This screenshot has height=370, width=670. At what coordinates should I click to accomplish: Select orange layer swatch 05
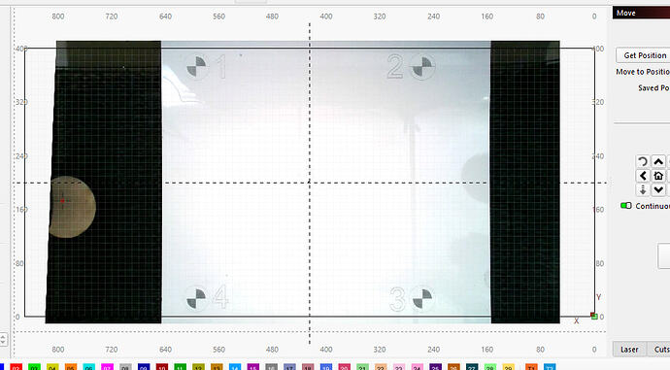71,366
